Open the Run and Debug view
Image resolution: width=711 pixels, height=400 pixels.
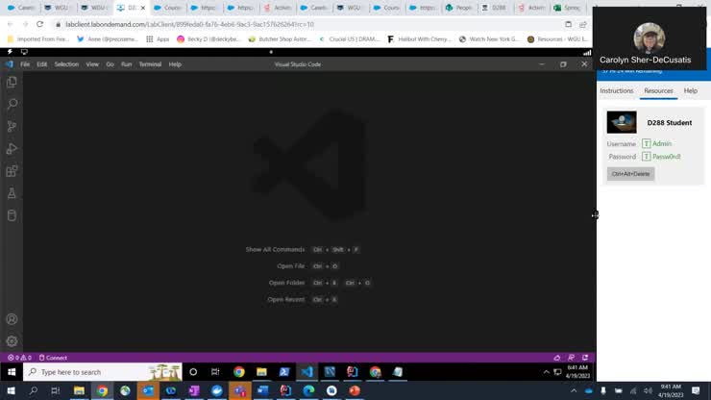12,148
